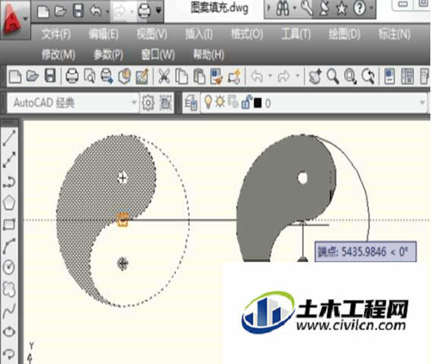This screenshot has width=431, height=364.
Task: Open the Layer Properties Manager icon
Action: pyautogui.click(x=191, y=103)
